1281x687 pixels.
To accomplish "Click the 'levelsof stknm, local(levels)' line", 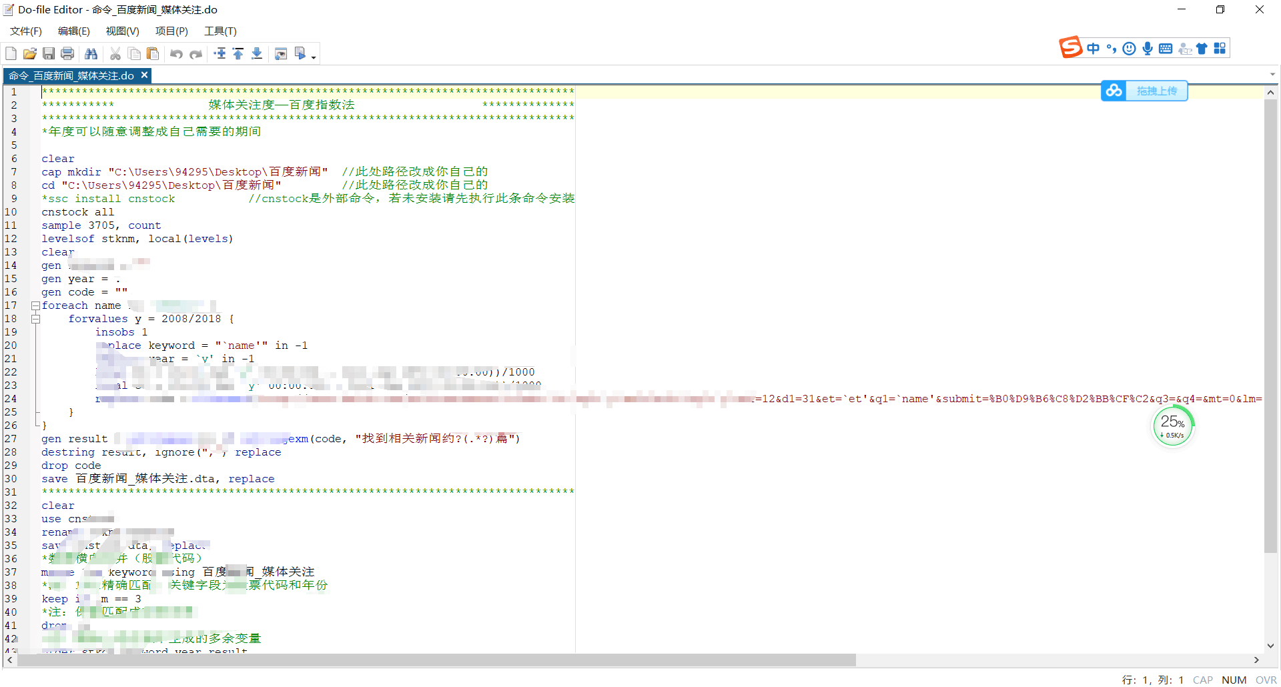I will [x=137, y=239].
